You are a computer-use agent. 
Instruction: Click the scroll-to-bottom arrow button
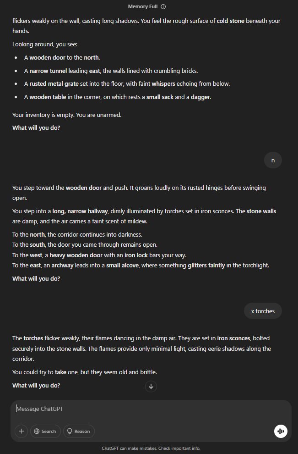[x=151, y=387]
